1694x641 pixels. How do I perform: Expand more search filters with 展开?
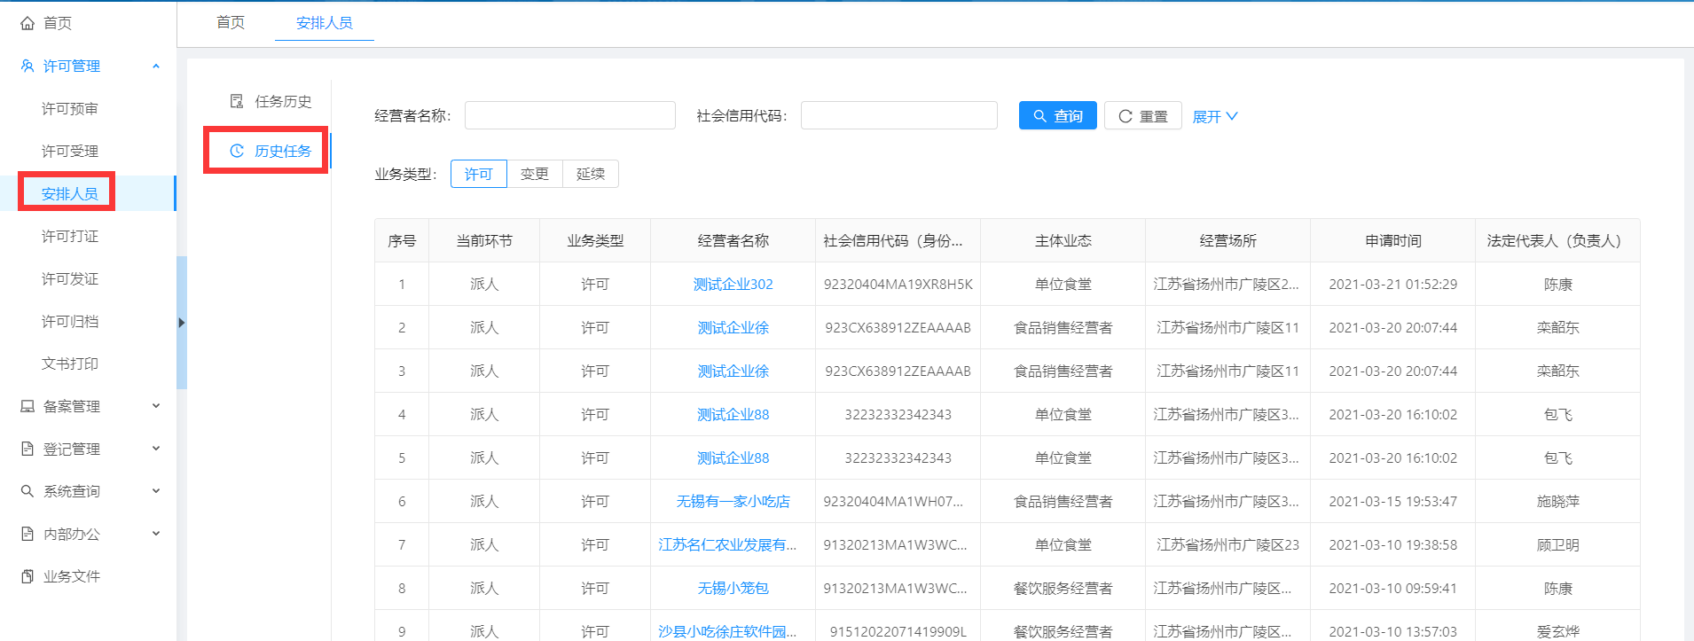[1214, 116]
